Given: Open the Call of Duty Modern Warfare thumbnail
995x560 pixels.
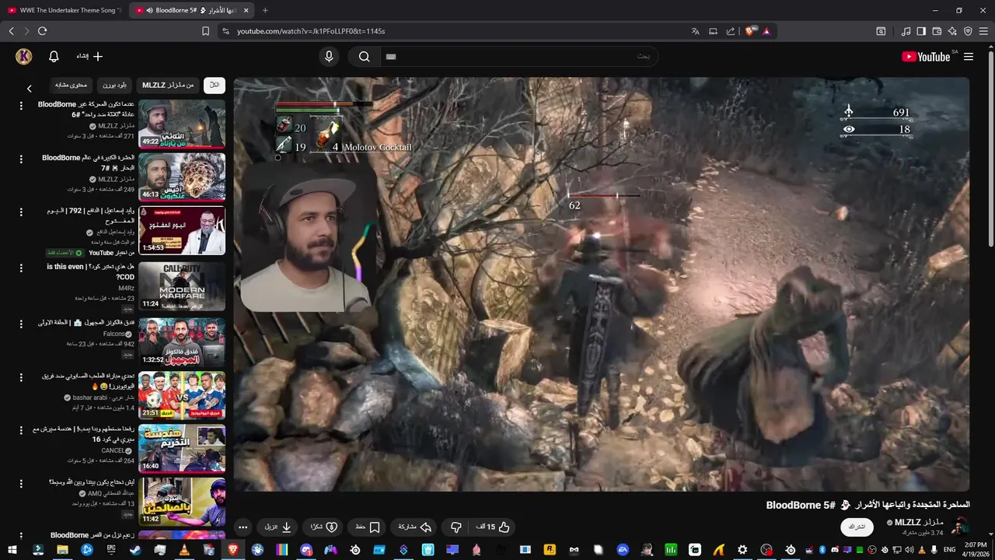Looking at the screenshot, I should pyautogui.click(x=182, y=285).
